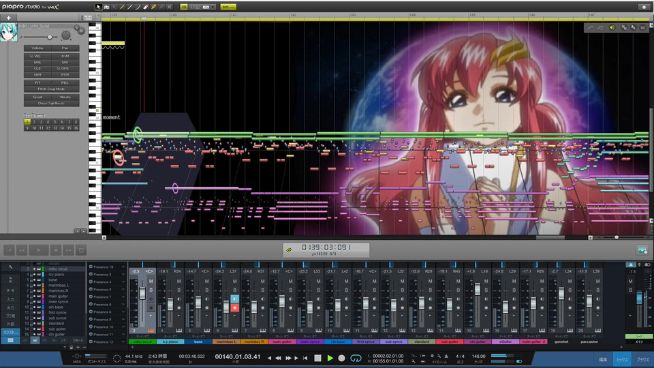
Task: Select the range selection tool
Action: pyautogui.click(x=106, y=7)
